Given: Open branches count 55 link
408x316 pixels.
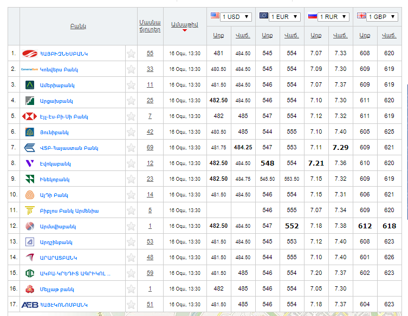Looking at the screenshot, I should (x=150, y=53).
